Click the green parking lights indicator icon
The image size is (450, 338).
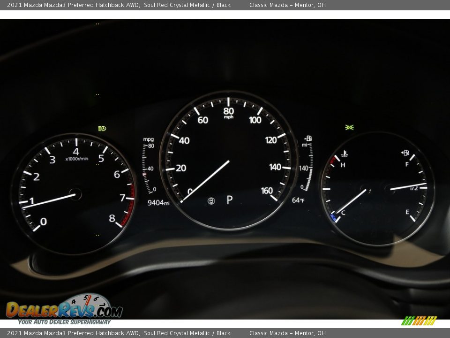[349, 127]
